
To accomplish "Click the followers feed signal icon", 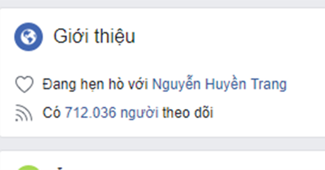I will 24,113.
